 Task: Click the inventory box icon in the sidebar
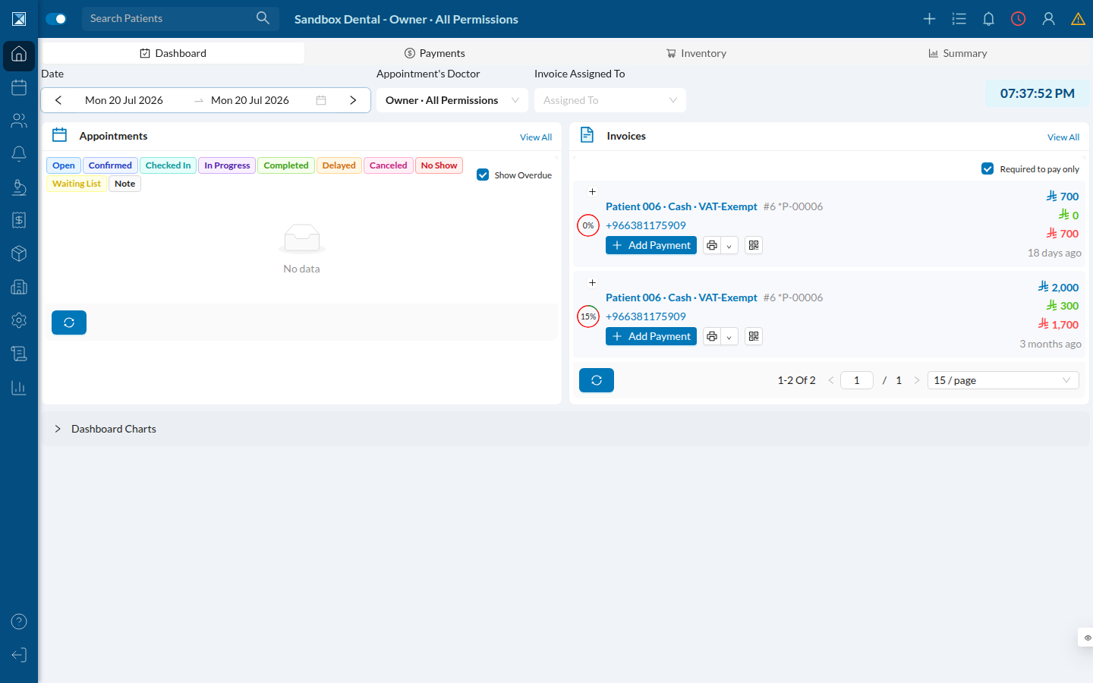coord(19,253)
